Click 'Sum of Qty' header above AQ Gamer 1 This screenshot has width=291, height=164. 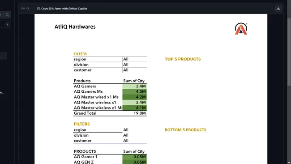point(134,151)
